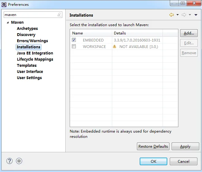The height and width of the screenshot is (172, 202).
Task: Click the Apply button
Action: coord(185,146)
